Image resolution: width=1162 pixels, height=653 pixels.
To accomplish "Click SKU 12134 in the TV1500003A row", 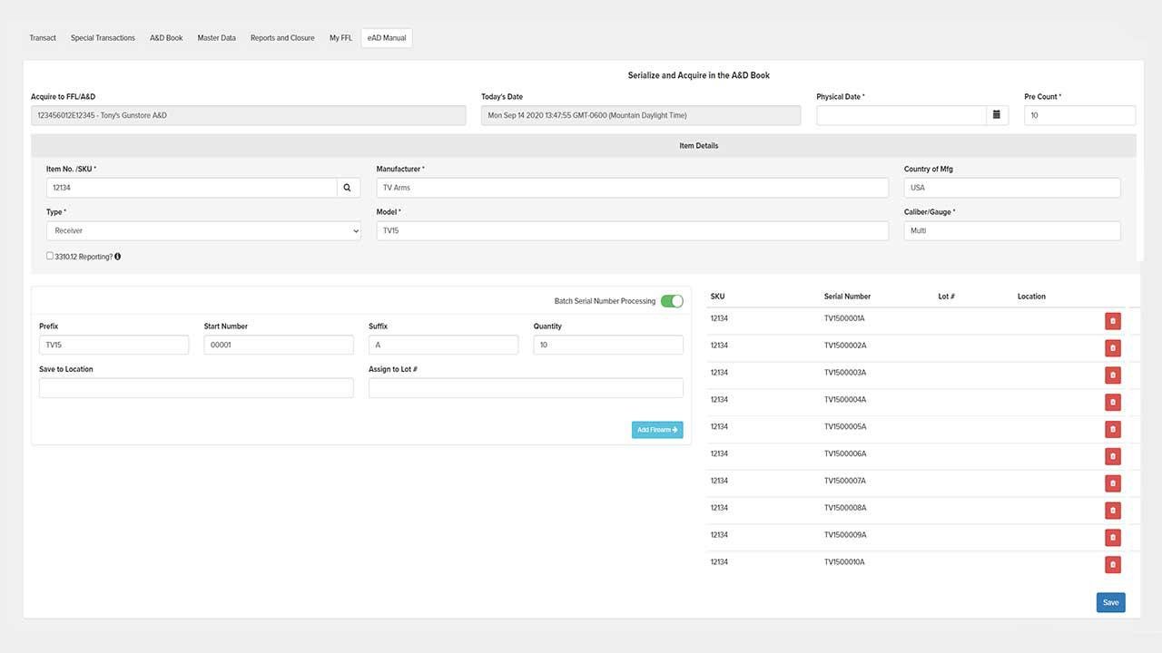I will click(719, 373).
